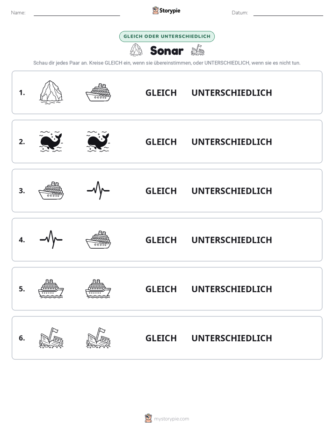The width and height of the screenshot is (334, 432).
Task: Select the left whale picture in row 2
Action: [51, 142]
